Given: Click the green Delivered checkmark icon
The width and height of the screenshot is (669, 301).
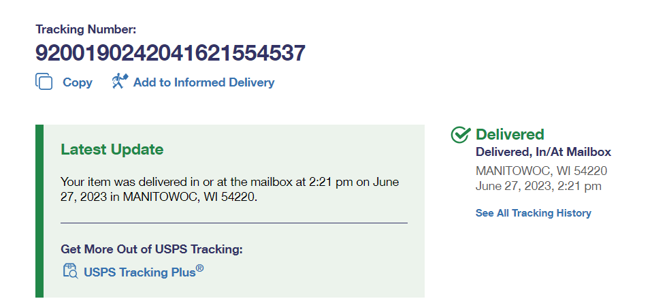Looking at the screenshot, I should pos(461,135).
